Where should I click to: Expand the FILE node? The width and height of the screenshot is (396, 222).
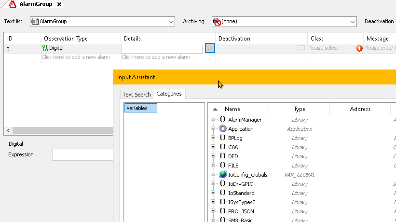click(x=213, y=165)
